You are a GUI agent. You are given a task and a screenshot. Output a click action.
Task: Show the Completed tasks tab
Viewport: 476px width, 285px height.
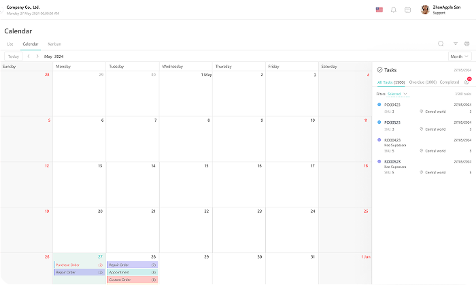(x=449, y=82)
